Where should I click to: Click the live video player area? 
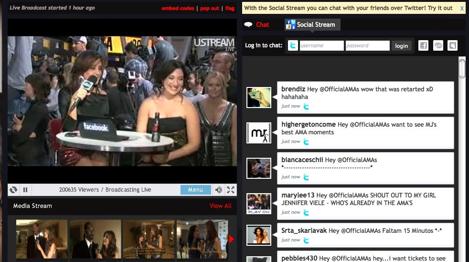pyautogui.click(x=122, y=101)
